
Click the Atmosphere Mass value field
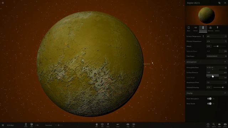(x=215, y=68)
